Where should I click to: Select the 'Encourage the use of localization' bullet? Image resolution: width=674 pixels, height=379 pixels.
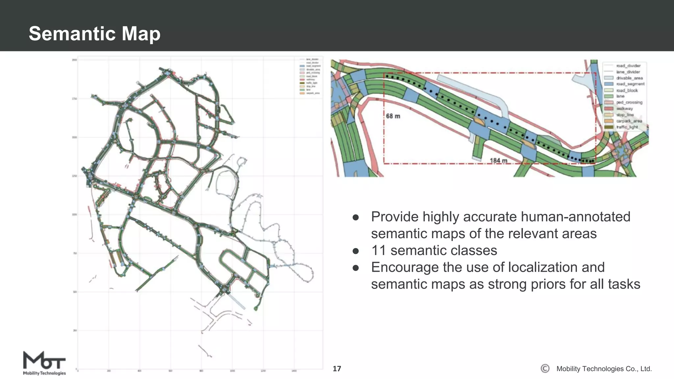505,276
